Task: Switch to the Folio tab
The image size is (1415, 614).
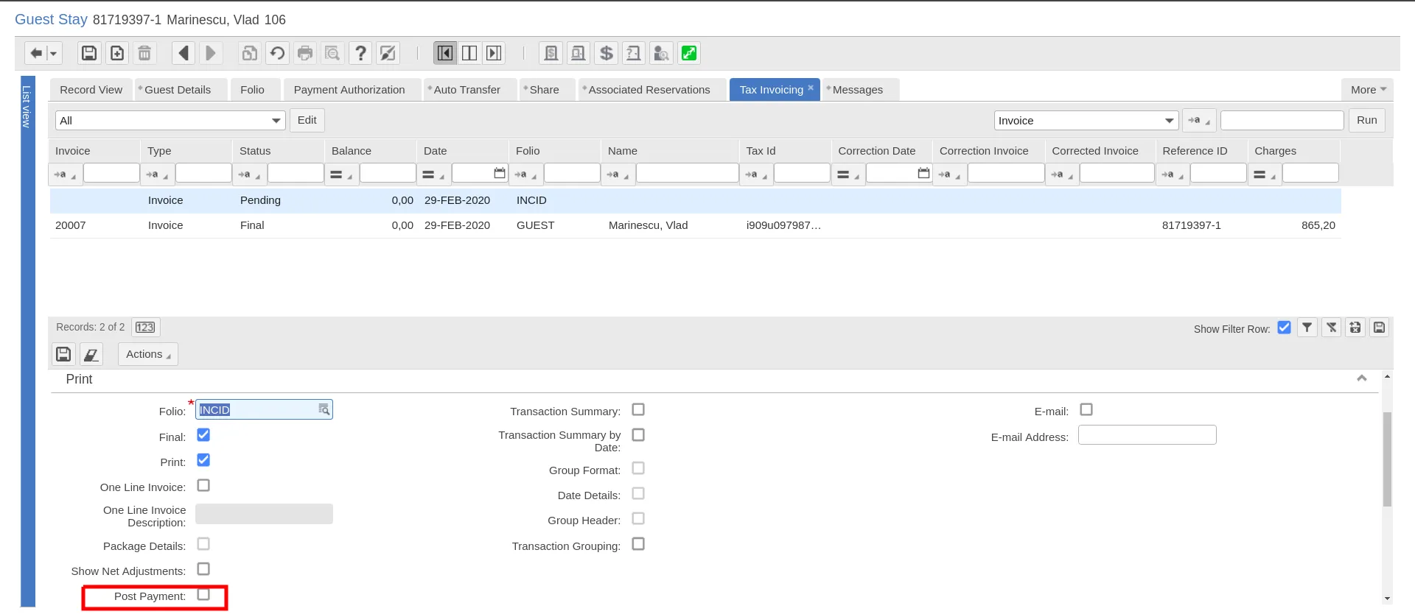Action: (252, 90)
